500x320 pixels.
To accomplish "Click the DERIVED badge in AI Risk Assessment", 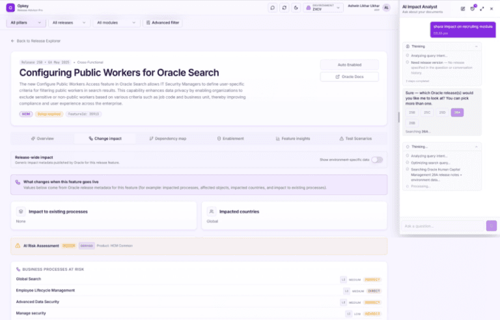I will point(87,246).
